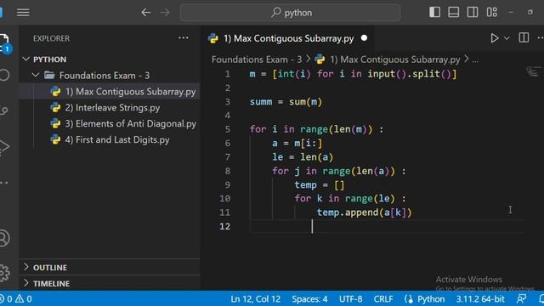Open errors and warnings status item
This screenshot has width=544, height=306.
coord(16,298)
